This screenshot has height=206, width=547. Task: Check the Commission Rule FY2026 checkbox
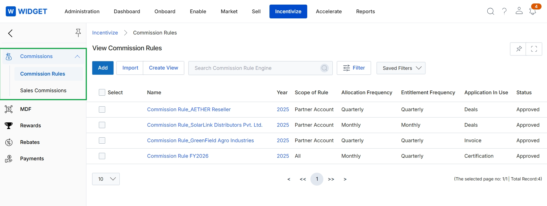[102, 156]
